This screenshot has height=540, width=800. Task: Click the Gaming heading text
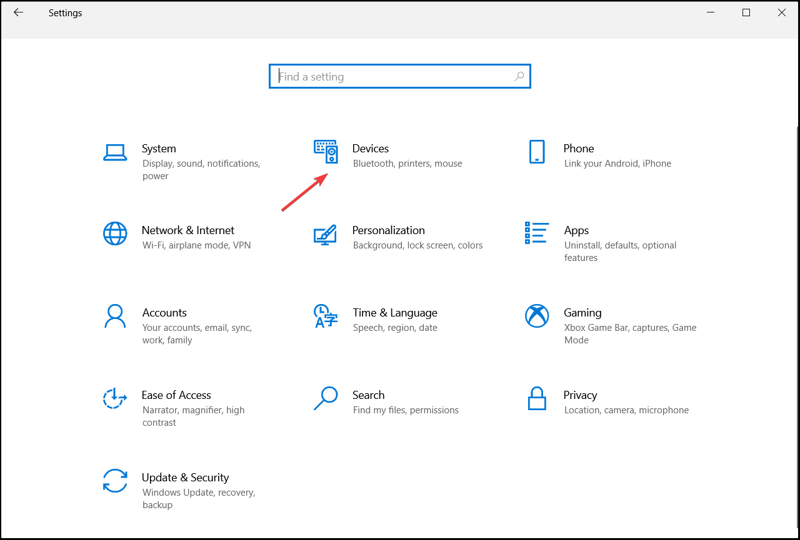[582, 313]
